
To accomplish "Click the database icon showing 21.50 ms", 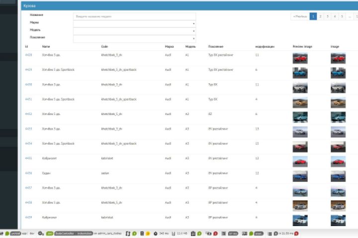I will point(269,234).
